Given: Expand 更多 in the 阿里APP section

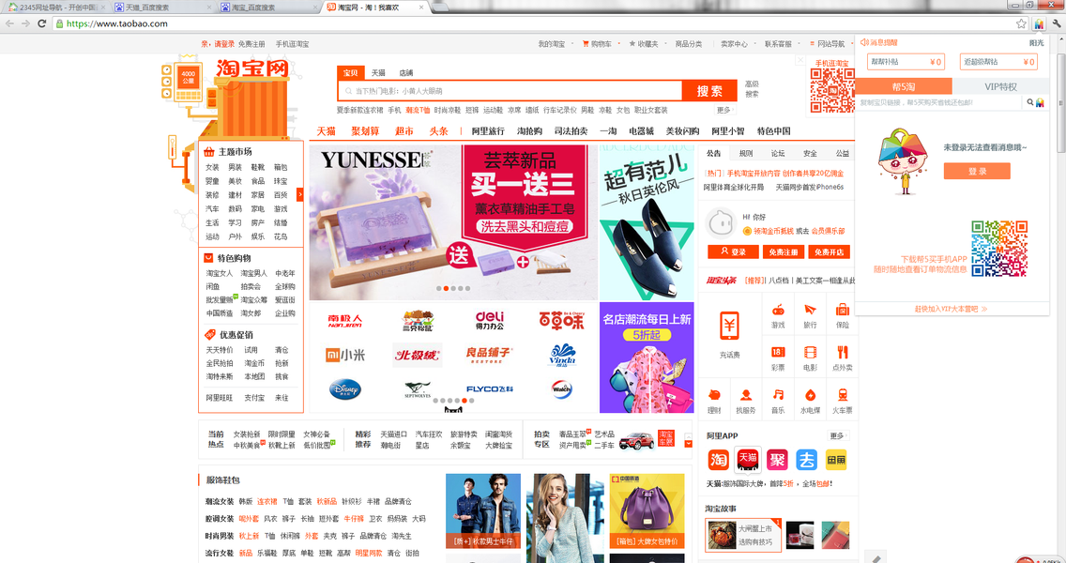Looking at the screenshot, I should pyautogui.click(x=839, y=435).
